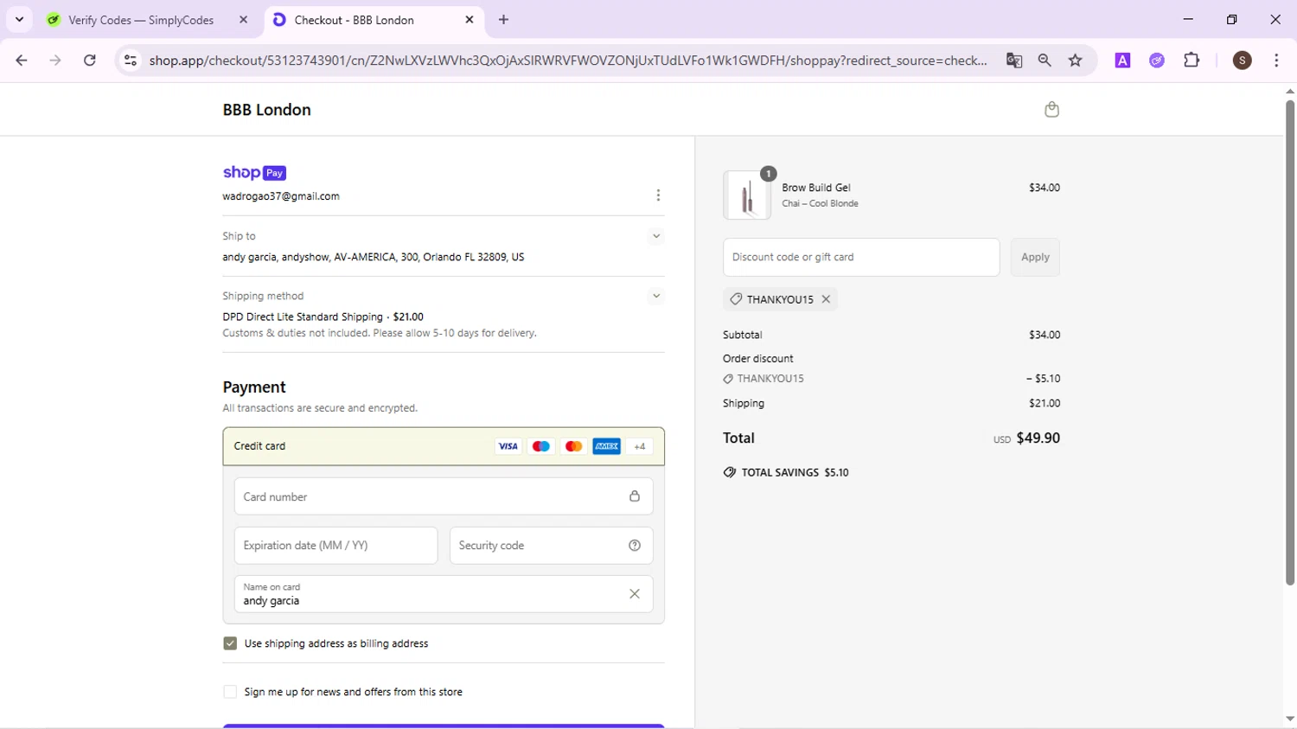Clear the Name on card field
Viewport: 1297px width, 729px height.
(x=635, y=594)
